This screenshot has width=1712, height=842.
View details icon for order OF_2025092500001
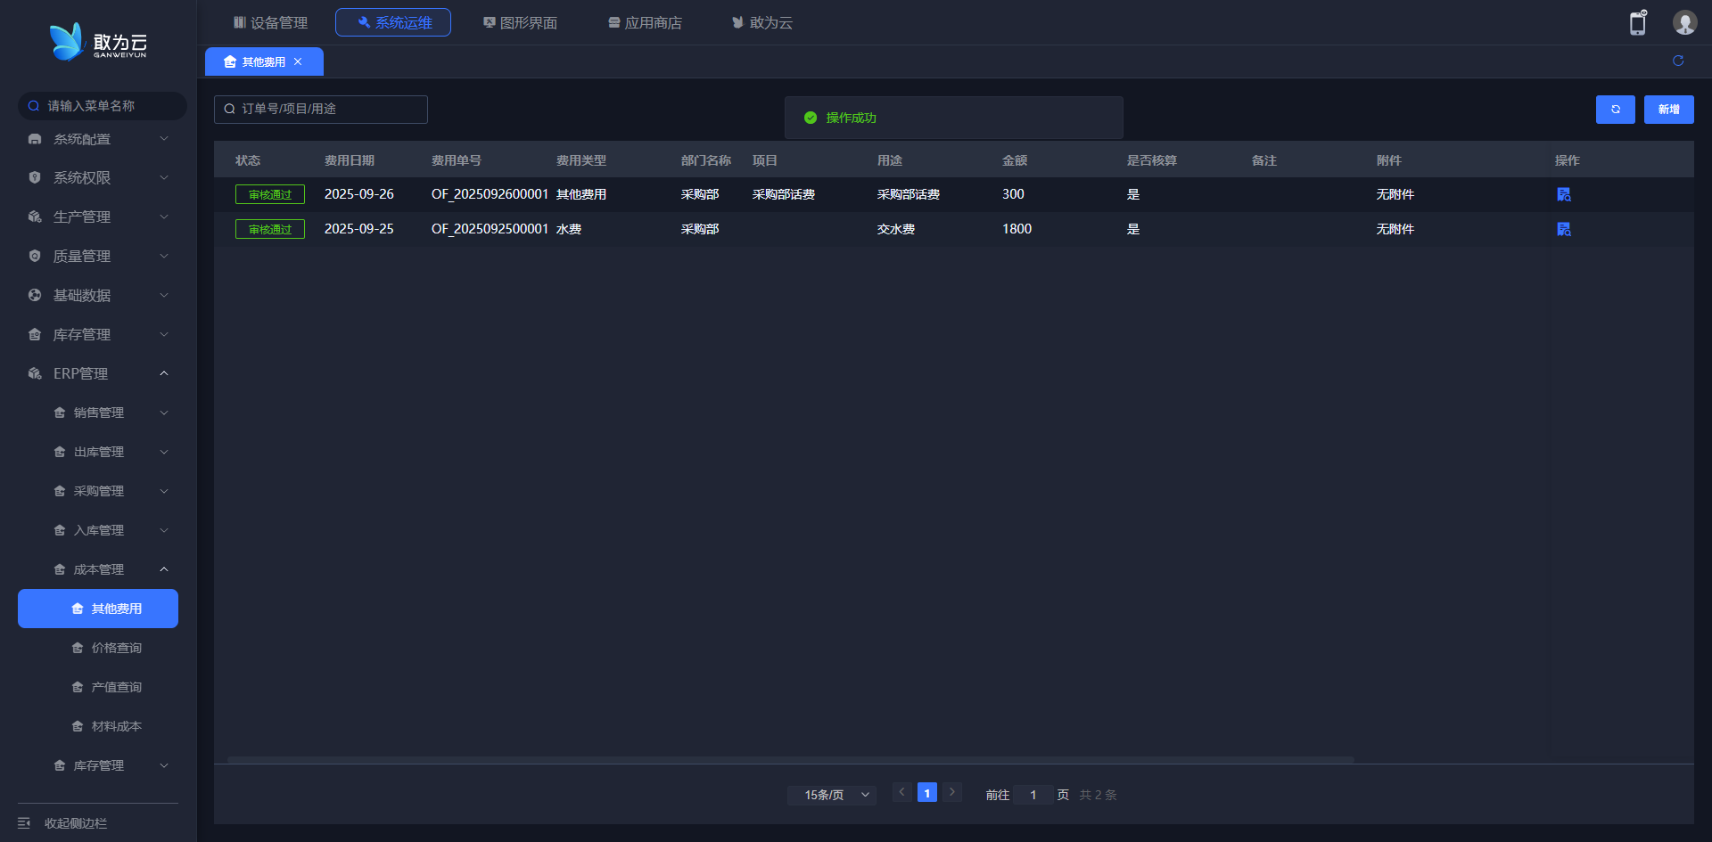coord(1564,229)
